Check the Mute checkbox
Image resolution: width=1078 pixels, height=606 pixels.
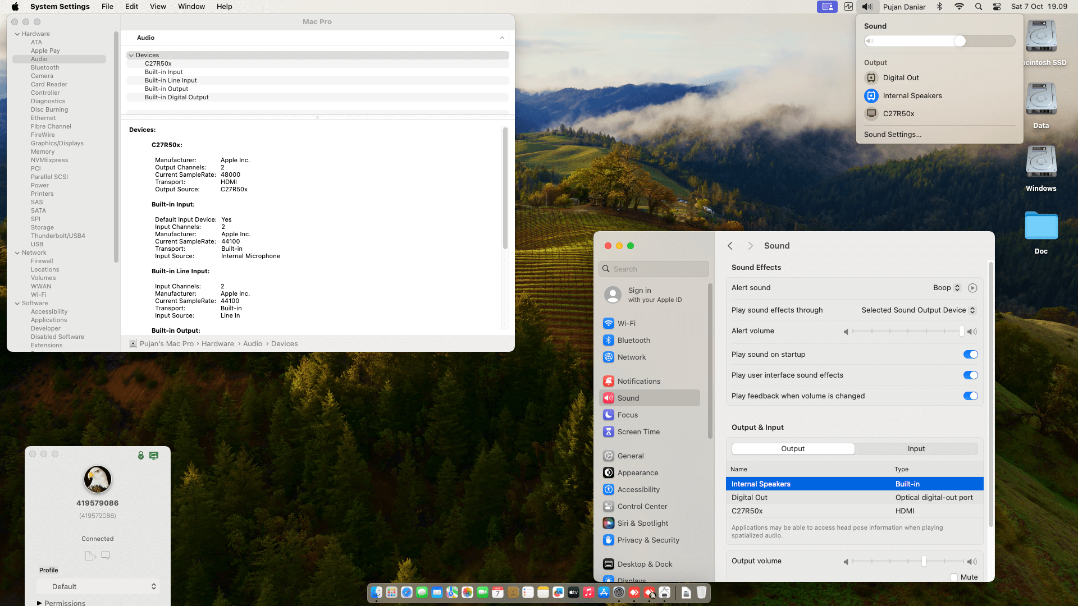(953, 577)
